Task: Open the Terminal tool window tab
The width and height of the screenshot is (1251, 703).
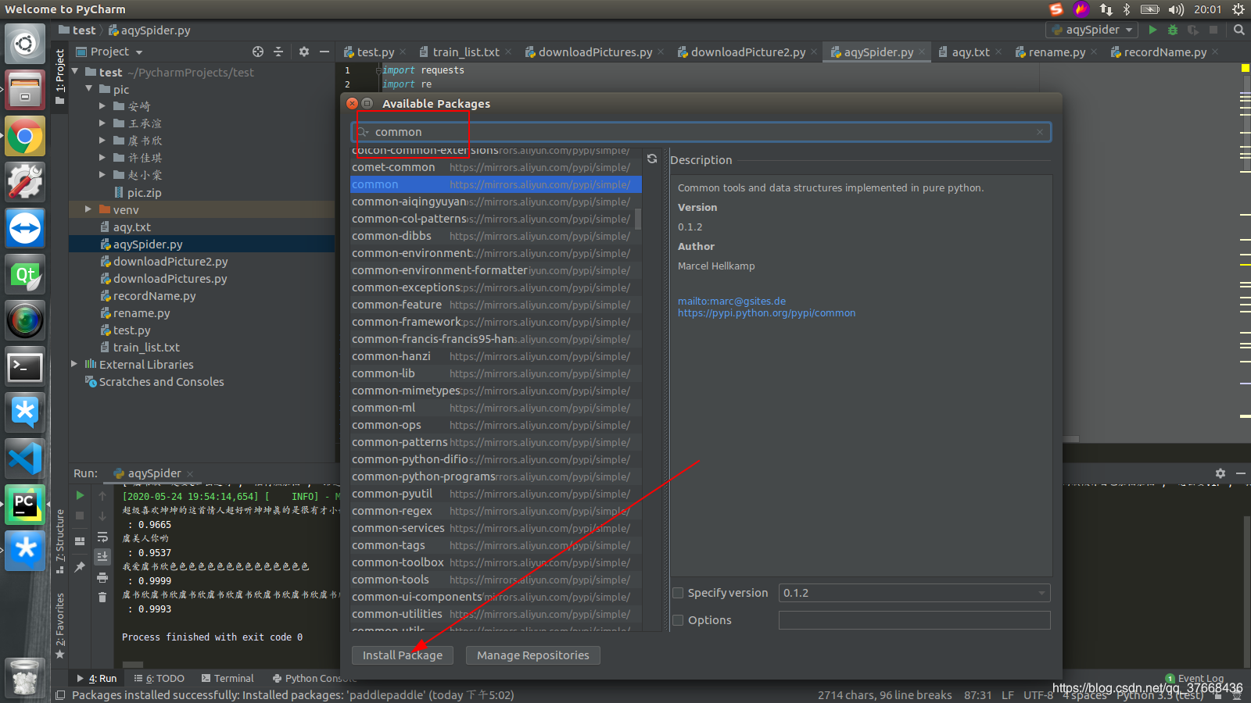Action: [x=228, y=679]
